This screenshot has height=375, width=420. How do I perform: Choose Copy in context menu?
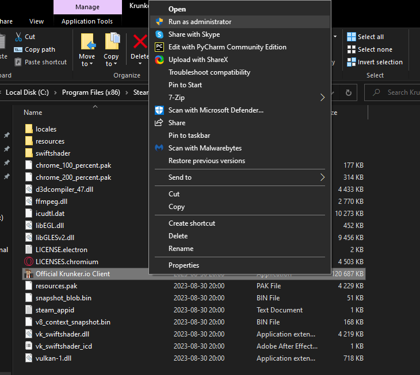240,207
